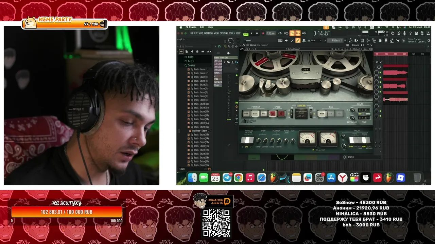The height and width of the screenshot is (244, 435).
Task: Adjust the IN level slider
Action: coord(292,114)
